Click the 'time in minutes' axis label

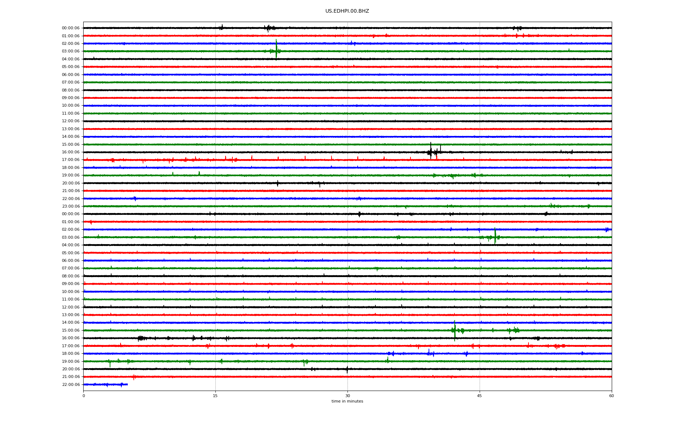[x=347, y=401]
